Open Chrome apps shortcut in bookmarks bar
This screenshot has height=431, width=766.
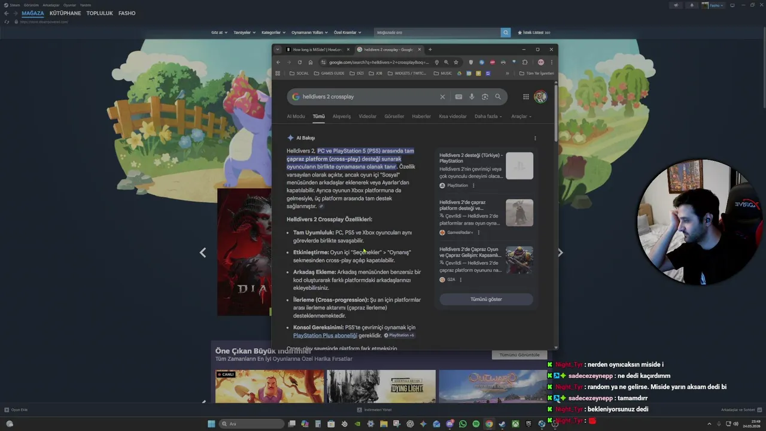click(x=278, y=74)
